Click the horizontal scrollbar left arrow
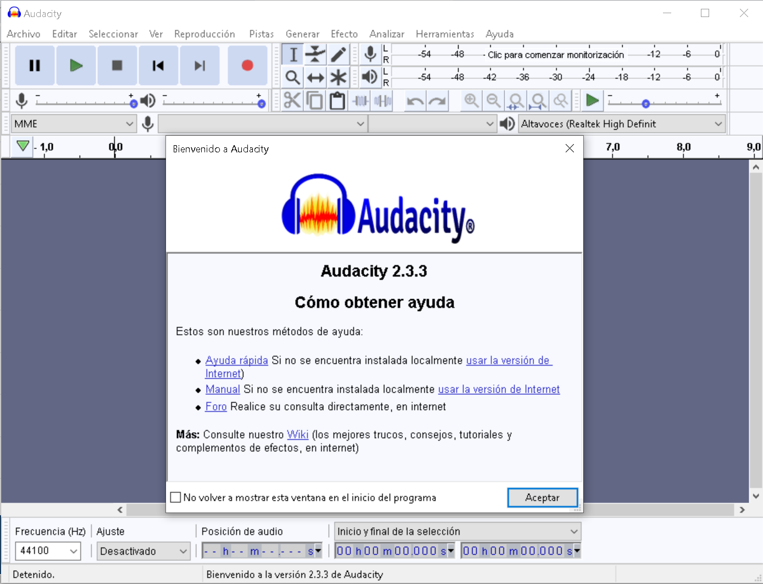The image size is (763, 584). [120, 510]
